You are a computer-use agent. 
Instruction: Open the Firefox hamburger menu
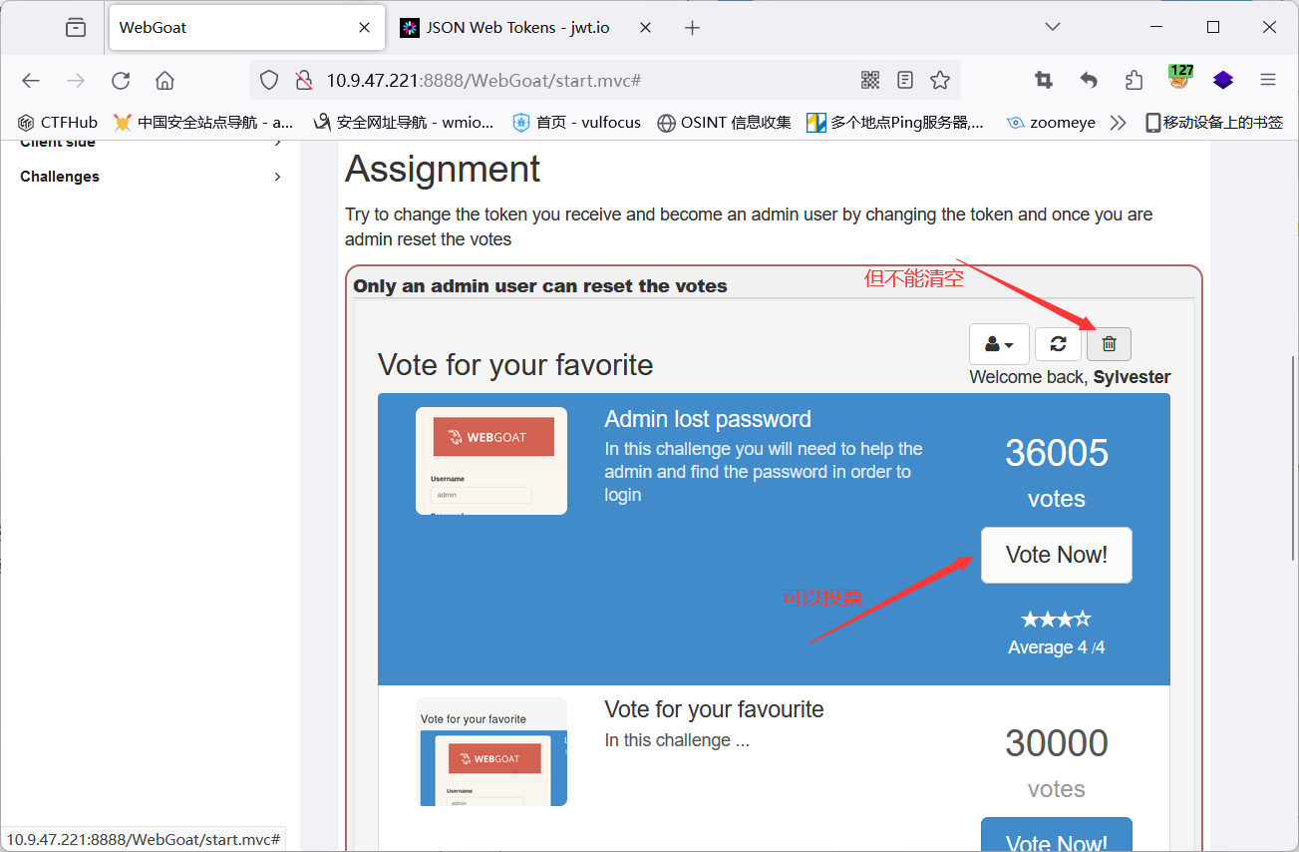pyautogui.click(x=1268, y=81)
